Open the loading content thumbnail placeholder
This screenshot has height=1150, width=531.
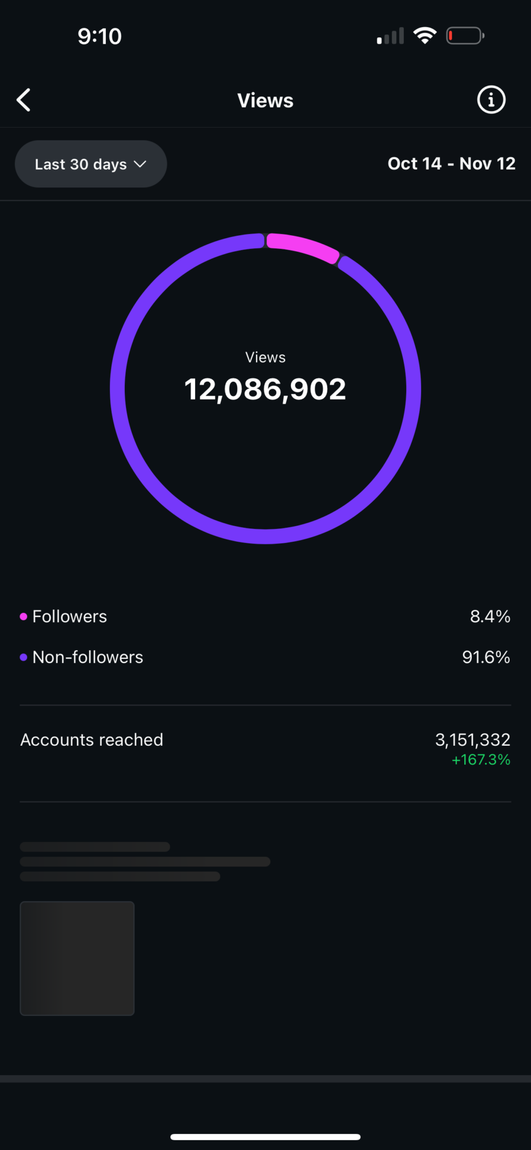click(x=77, y=959)
